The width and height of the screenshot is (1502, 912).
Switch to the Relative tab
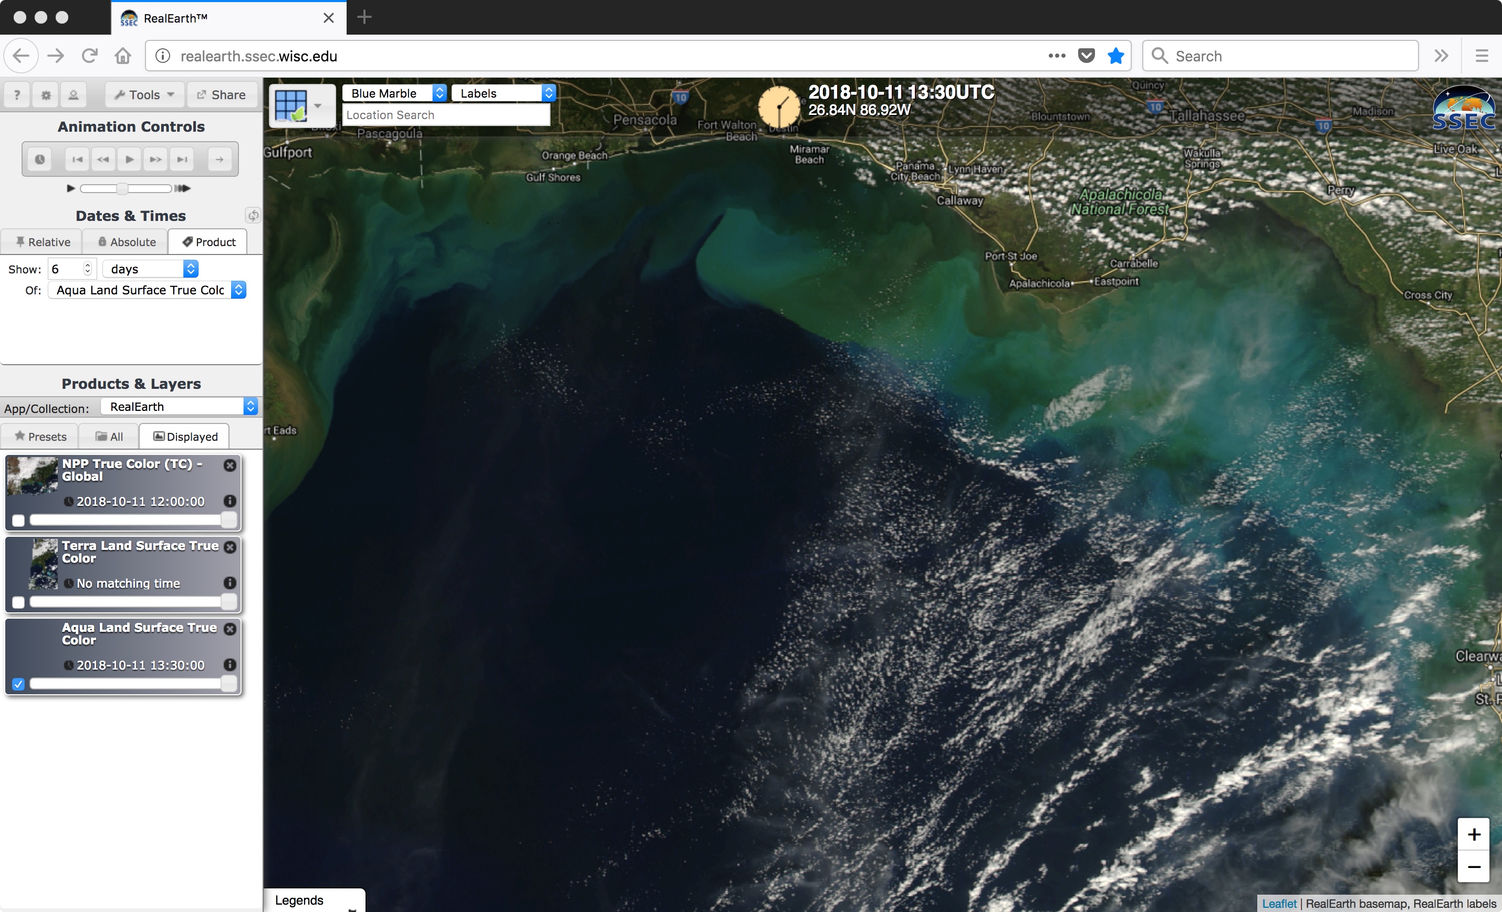(x=42, y=242)
